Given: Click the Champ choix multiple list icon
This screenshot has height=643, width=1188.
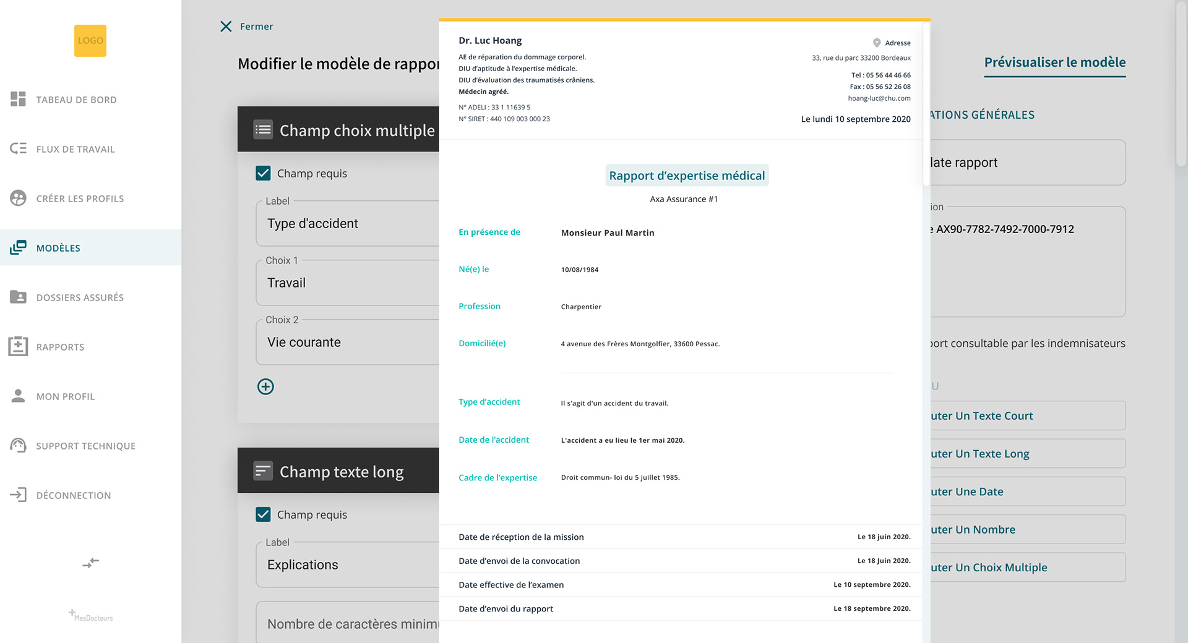Looking at the screenshot, I should (x=263, y=130).
